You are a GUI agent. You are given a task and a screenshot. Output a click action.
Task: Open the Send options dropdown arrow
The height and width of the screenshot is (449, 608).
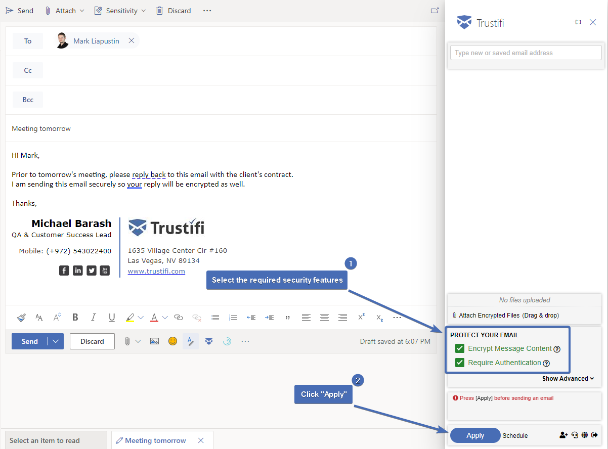[x=56, y=341]
